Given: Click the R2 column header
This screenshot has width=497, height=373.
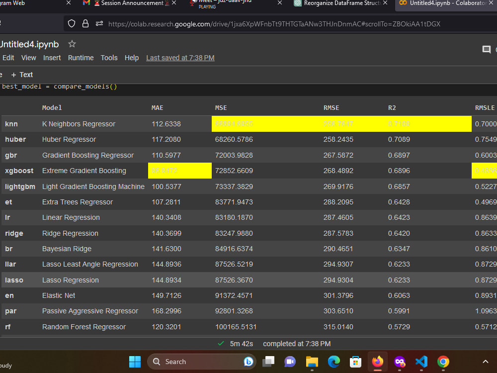Looking at the screenshot, I should coord(392,108).
